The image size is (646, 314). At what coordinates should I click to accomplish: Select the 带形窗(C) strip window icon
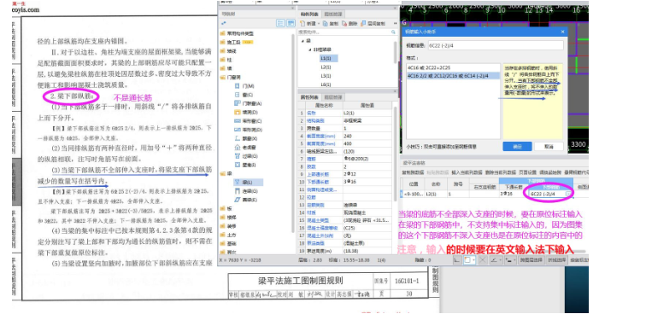click(238, 121)
